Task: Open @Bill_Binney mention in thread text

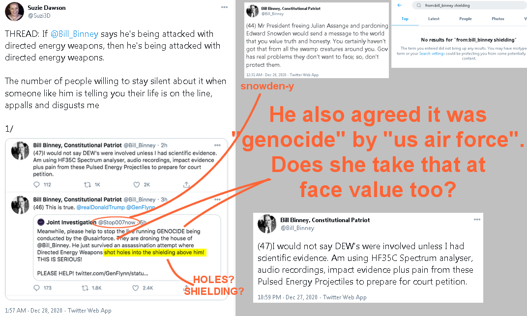Action: pos(74,34)
